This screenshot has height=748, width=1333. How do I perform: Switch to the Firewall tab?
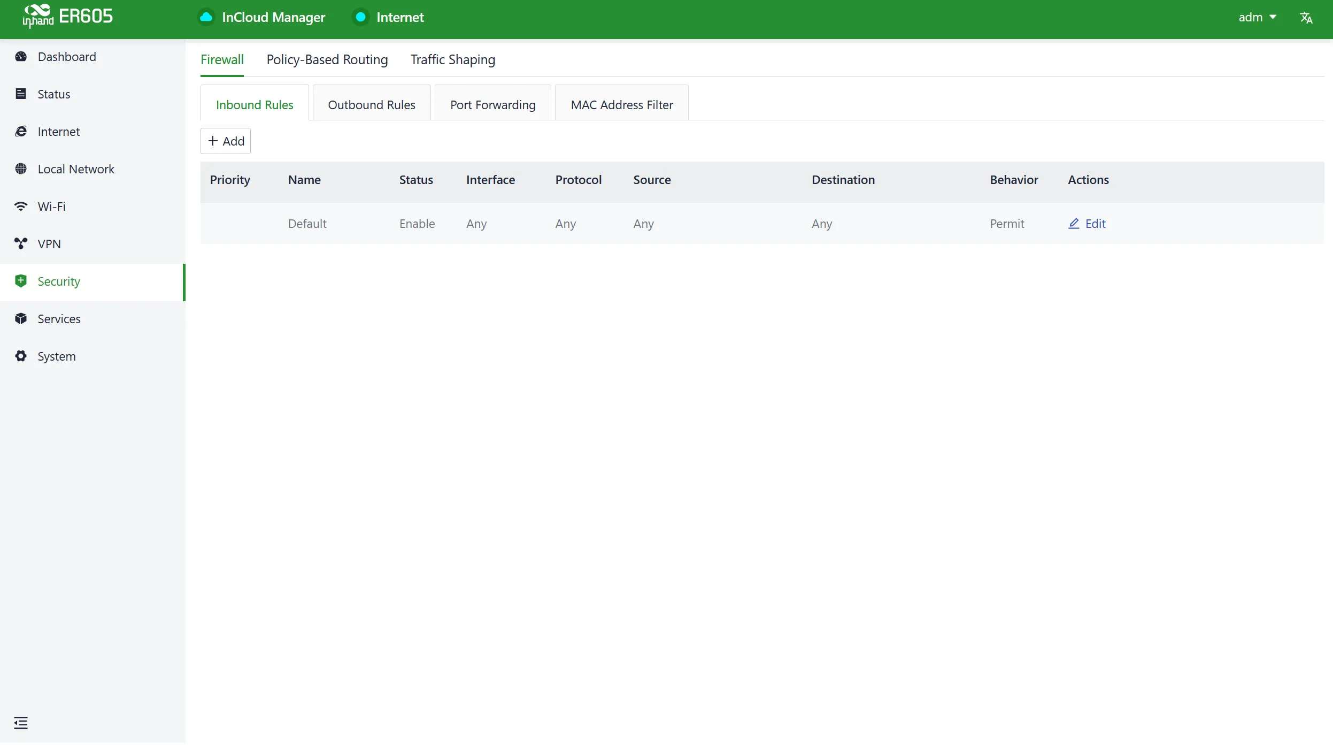[x=222, y=59]
